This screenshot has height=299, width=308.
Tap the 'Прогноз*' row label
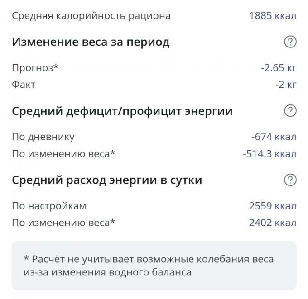35,68
